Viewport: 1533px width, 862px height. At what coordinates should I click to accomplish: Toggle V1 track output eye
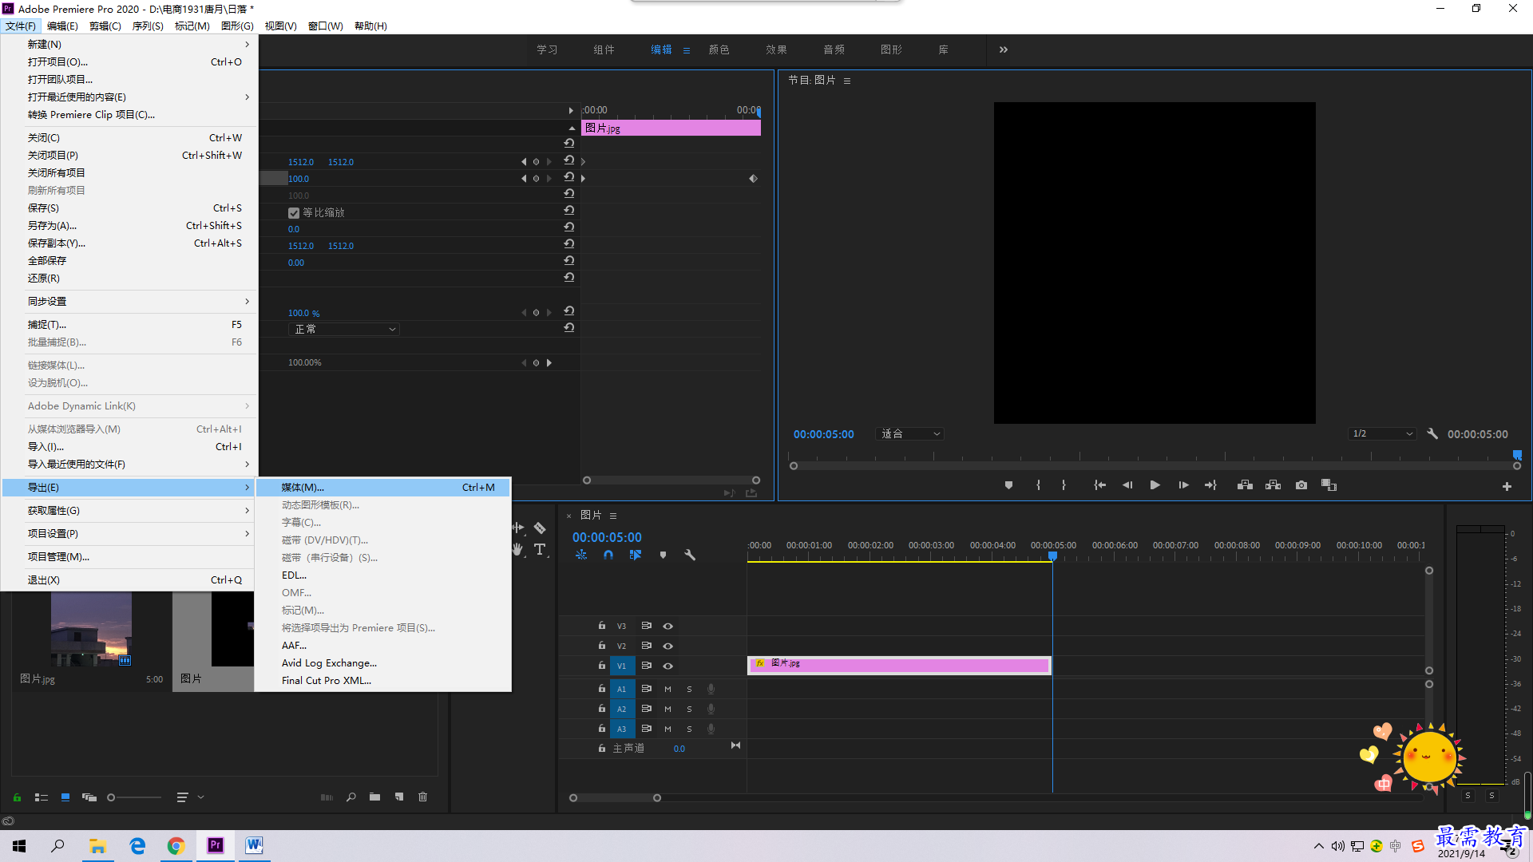[x=667, y=666]
